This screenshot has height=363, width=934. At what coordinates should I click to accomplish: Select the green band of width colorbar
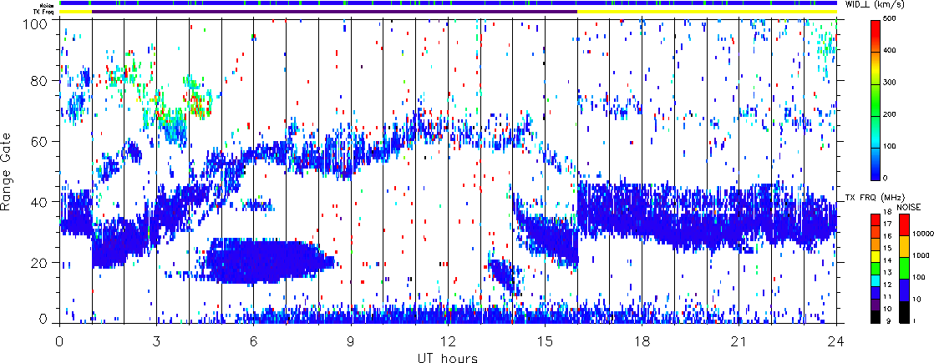(x=876, y=104)
